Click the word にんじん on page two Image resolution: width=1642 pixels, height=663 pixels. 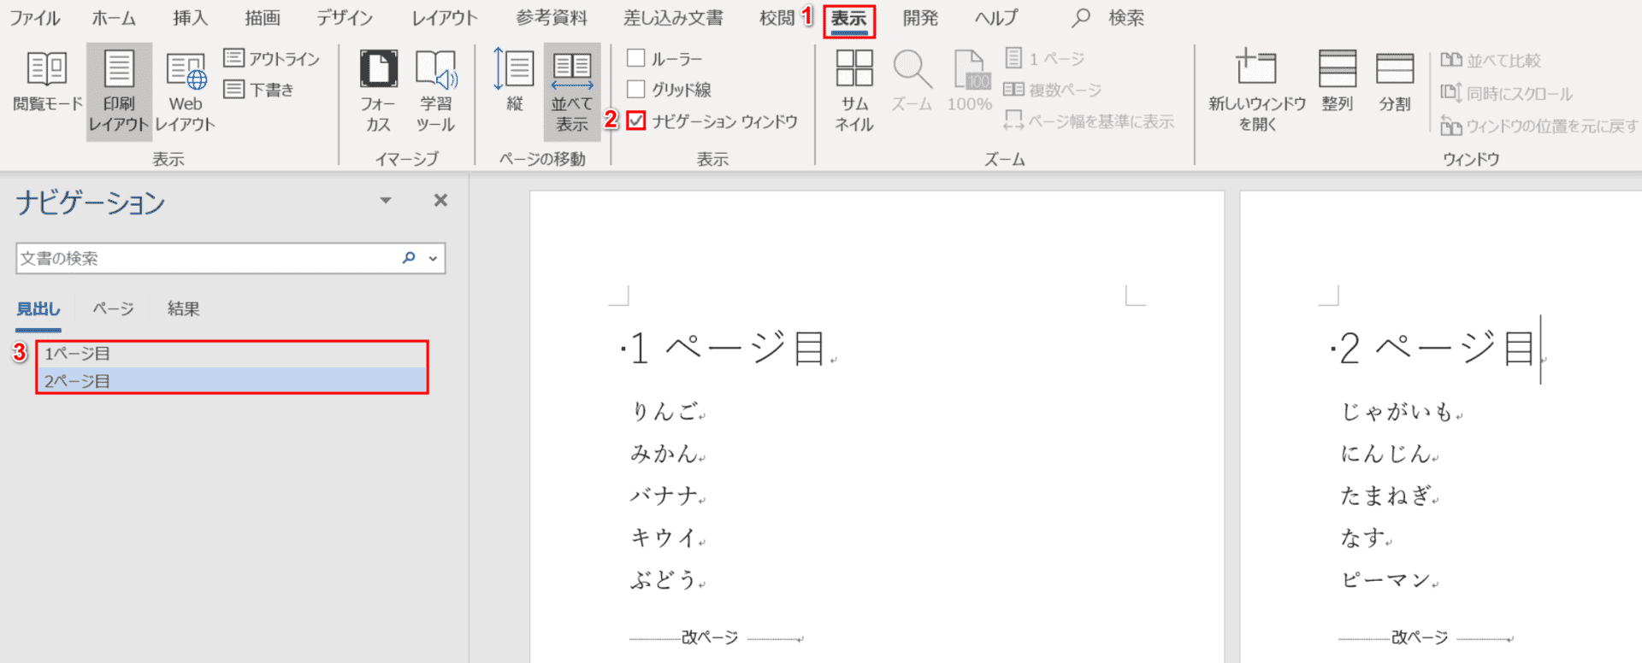[1385, 454]
